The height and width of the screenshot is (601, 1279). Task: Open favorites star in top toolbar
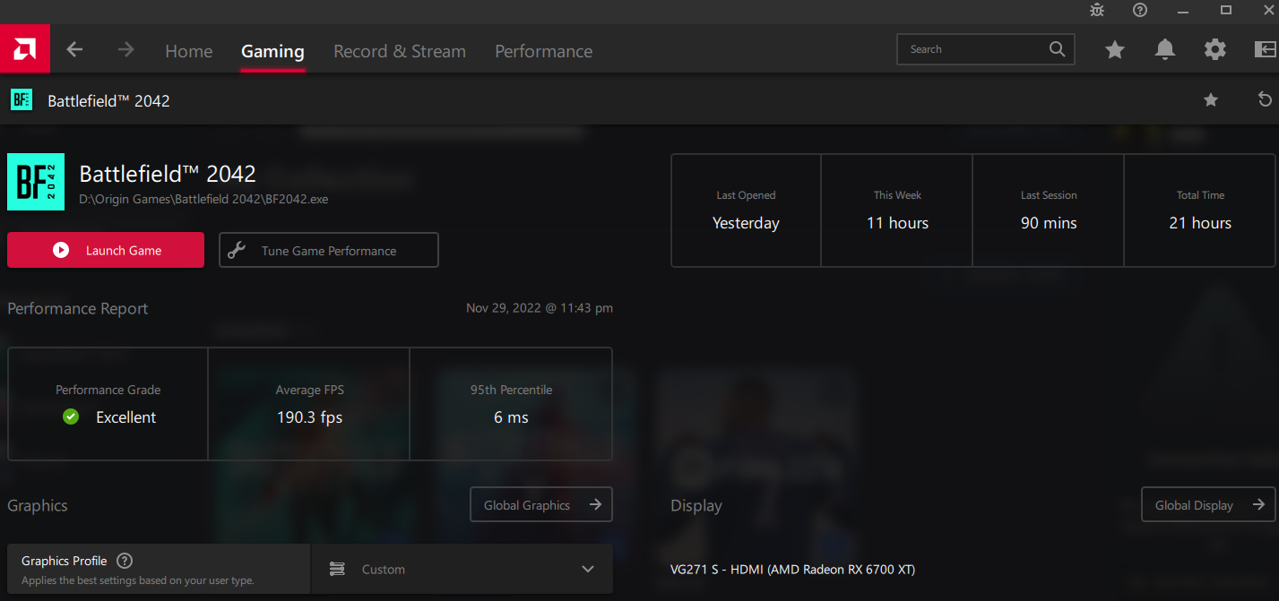[1115, 50]
